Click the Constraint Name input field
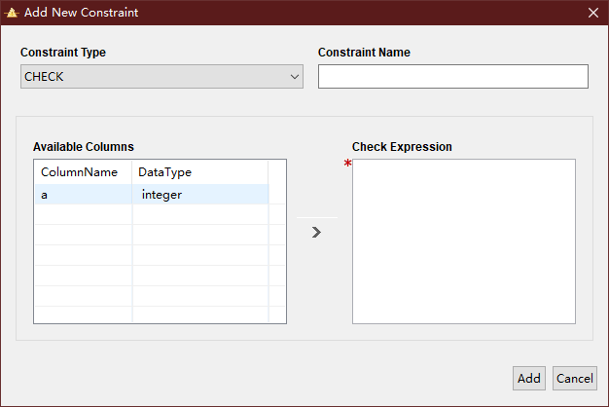Viewport: 609px width, 407px height. tap(453, 77)
